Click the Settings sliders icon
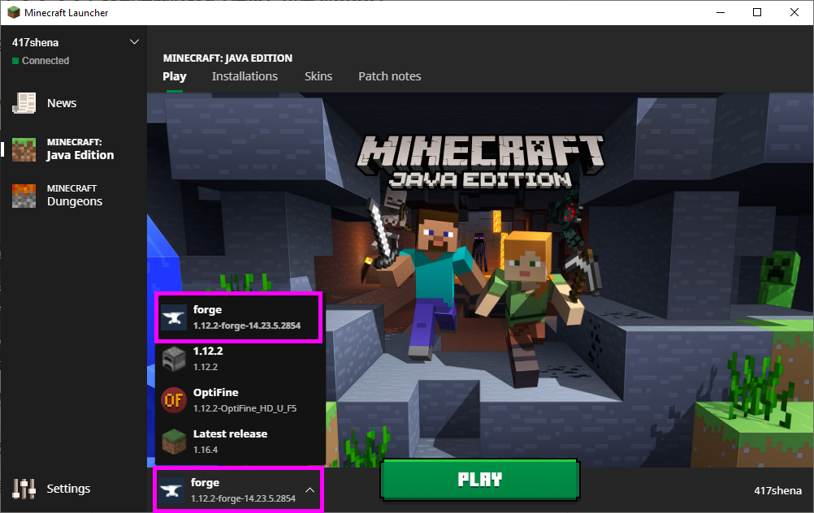Screen dimensions: 814x513 pyautogui.click(x=24, y=489)
